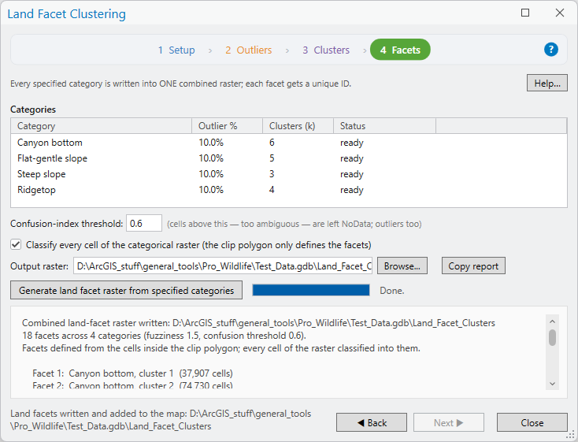Click cluster count 6 for Canyon bottom
This screenshot has width=578, height=442.
coord(272,143)
